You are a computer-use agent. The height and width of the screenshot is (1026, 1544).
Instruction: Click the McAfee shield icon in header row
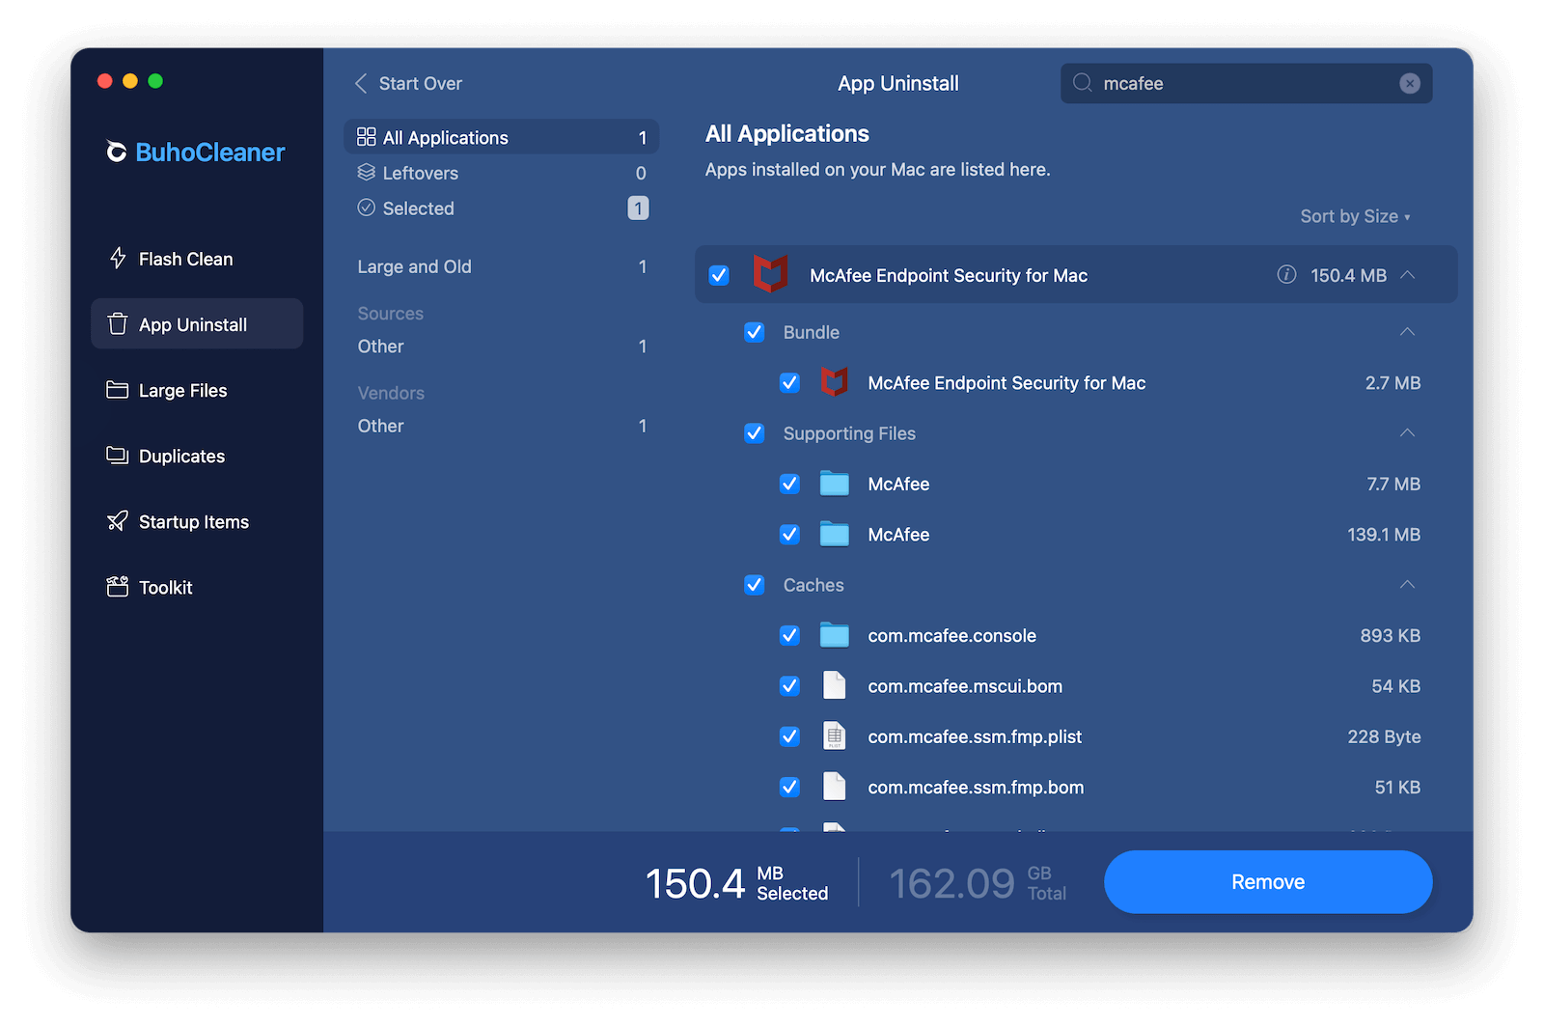tap(770, 274)
